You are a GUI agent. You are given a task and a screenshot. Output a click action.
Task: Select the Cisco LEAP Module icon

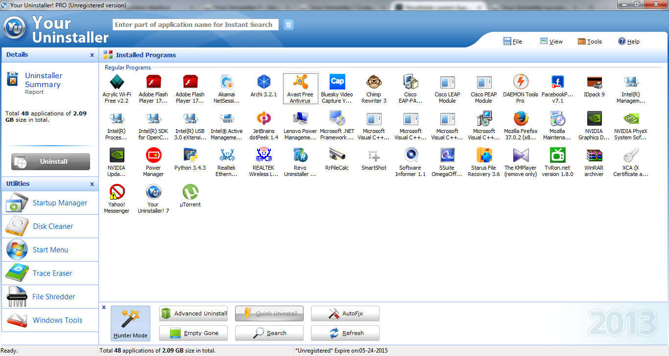coord(447,81)
